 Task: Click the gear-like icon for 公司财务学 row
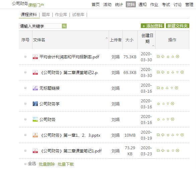point(159,104)
